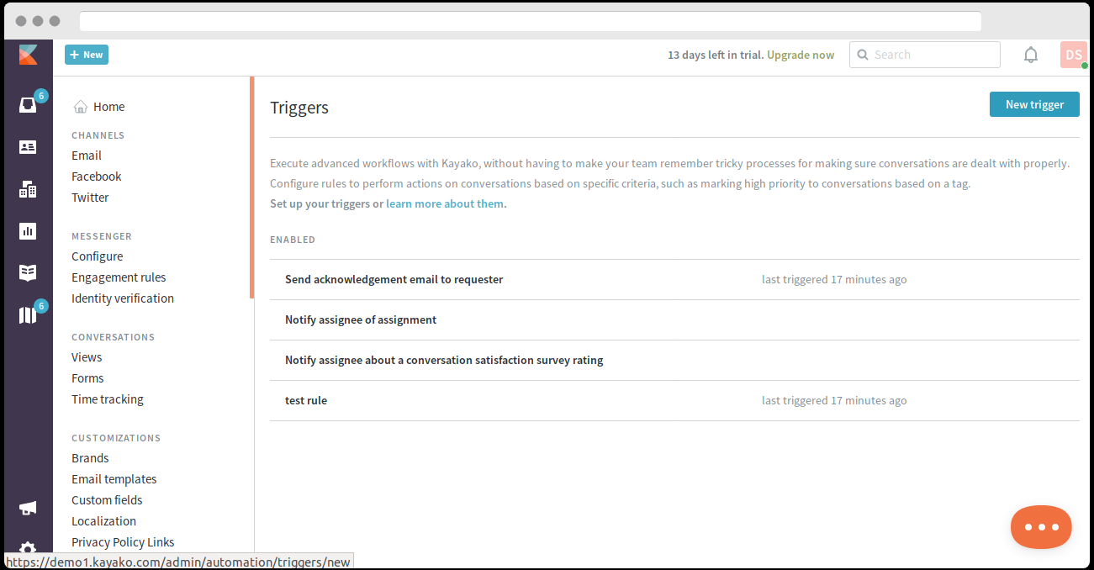The width and height of the screenshot is (1094, 570).
Task: Open Privacy Policy Links page
Action: 123,542
